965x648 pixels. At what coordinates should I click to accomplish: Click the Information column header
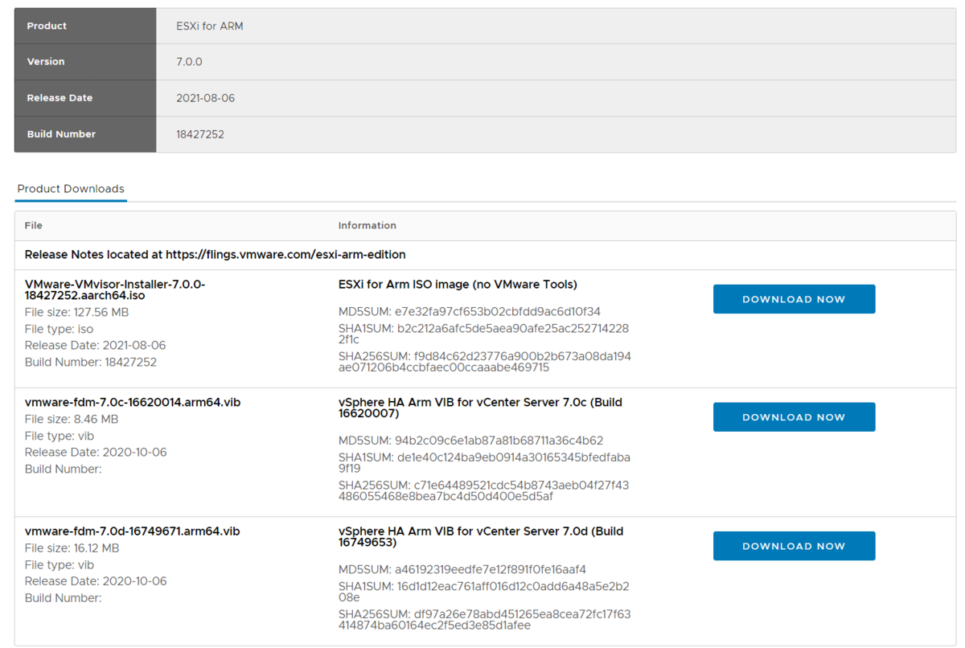[x=368, y=226]
